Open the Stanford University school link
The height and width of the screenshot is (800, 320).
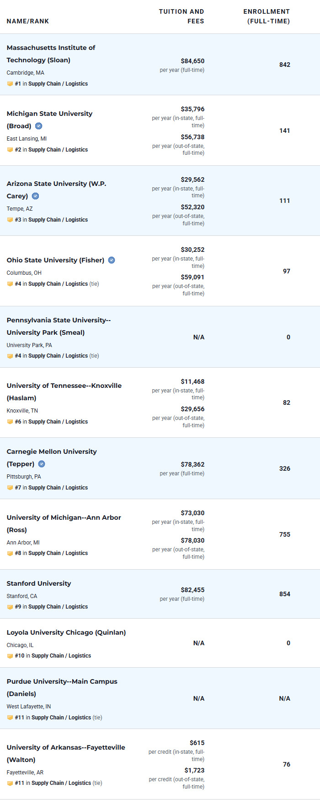[39, 583]
